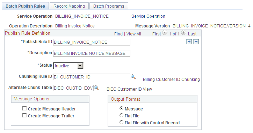Image resolution: width=253 pixels, height=133 pixels.
Task: Enable Create Message Trailer checkbox
Action: (x=24, y=116)
